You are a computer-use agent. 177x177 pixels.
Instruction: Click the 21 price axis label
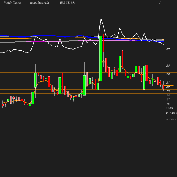(168, 82)
